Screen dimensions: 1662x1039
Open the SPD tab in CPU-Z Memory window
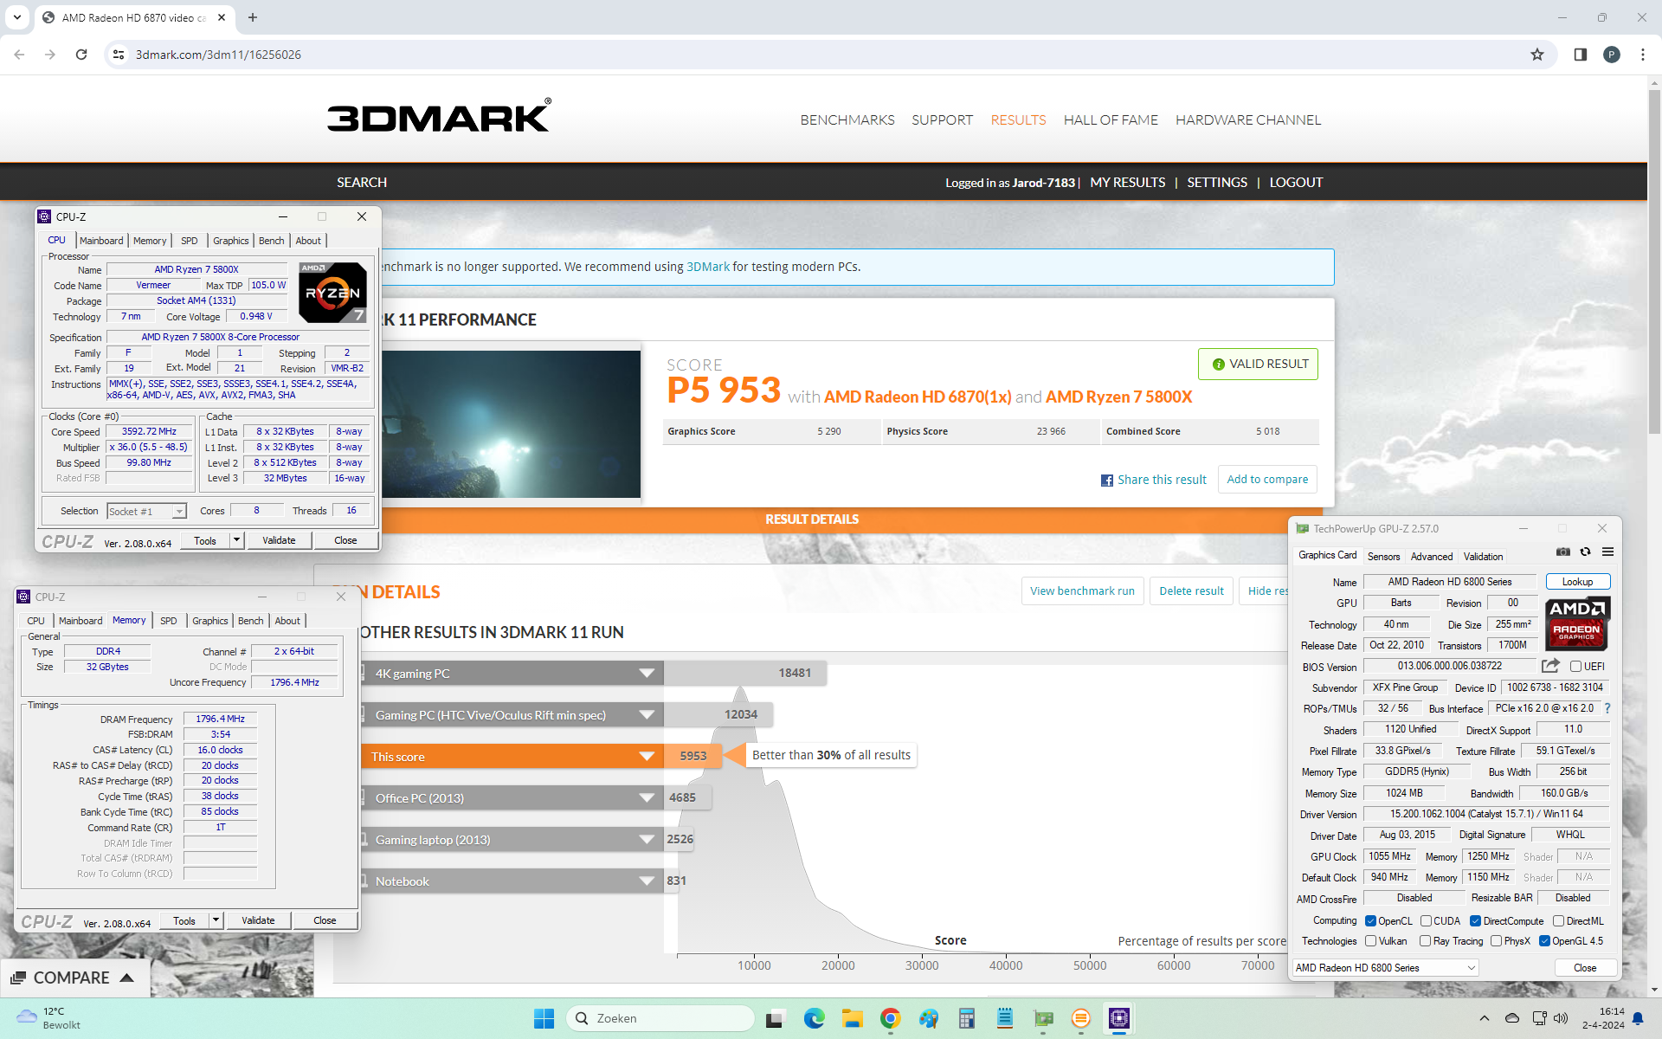tap(169, 621)
